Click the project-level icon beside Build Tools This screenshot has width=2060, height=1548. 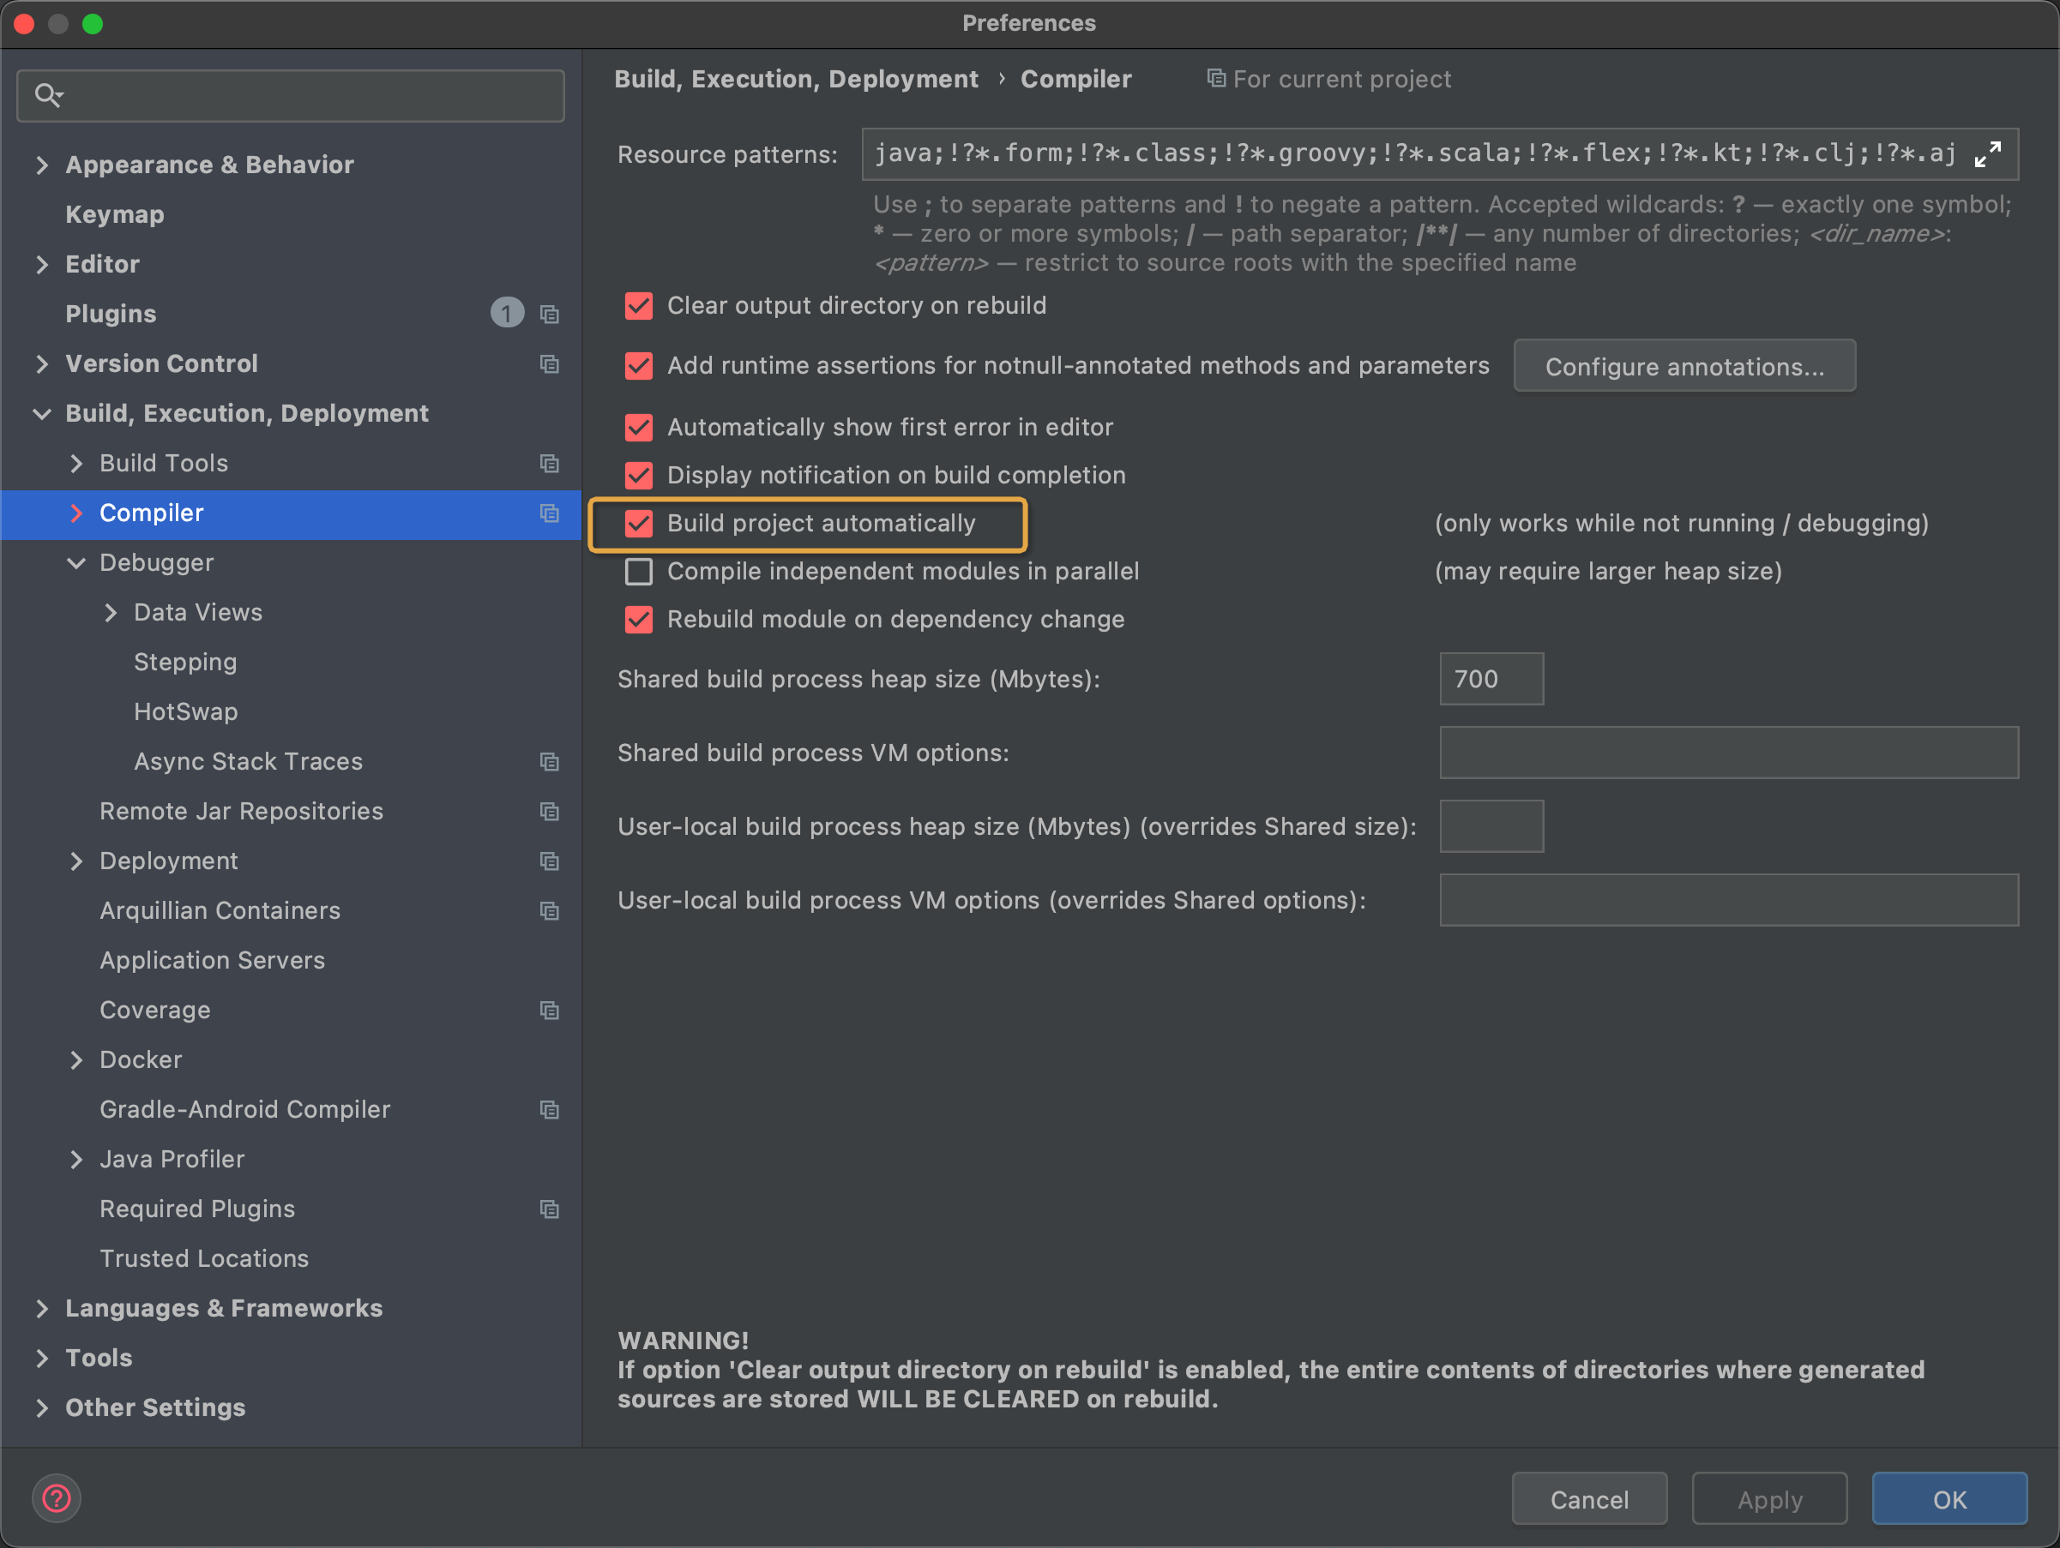(x=550, y=464)
